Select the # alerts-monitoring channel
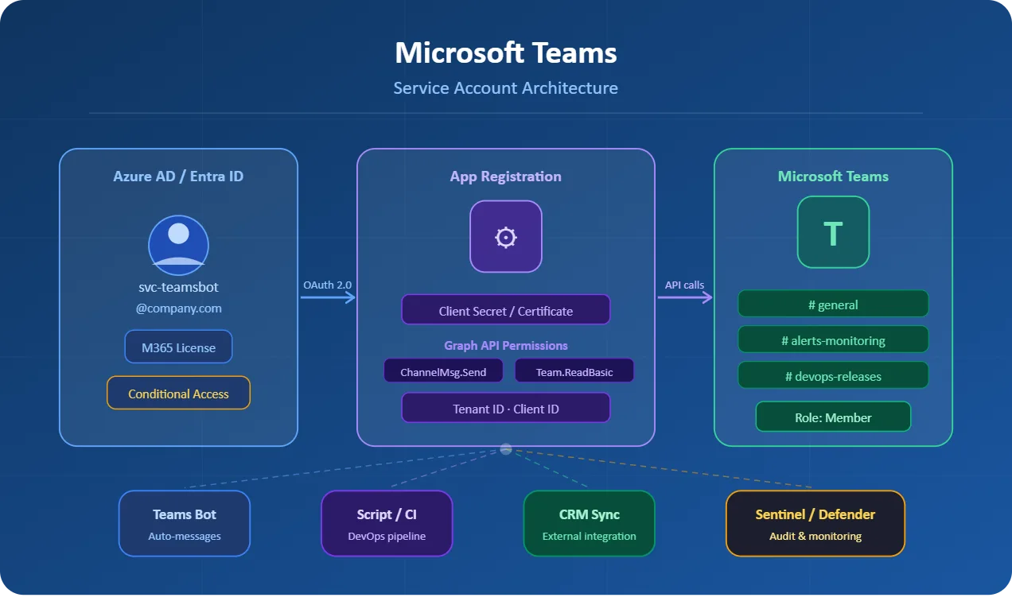1012x609 pixels. click(x=833, y=339)
